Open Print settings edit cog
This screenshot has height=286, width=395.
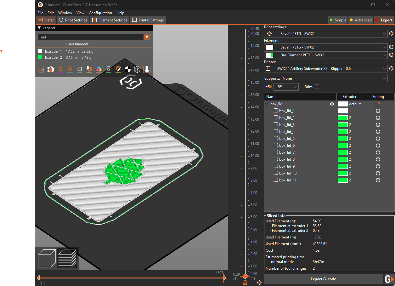pos(391,33)
